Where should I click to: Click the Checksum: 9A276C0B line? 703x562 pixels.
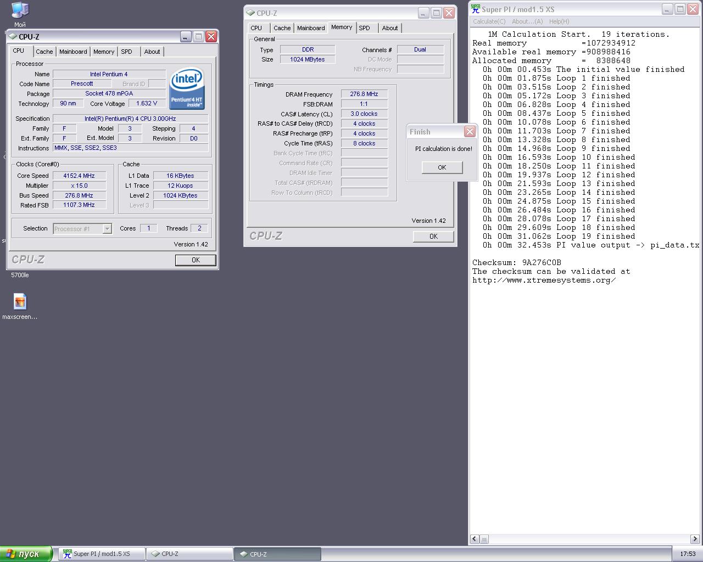517,262
